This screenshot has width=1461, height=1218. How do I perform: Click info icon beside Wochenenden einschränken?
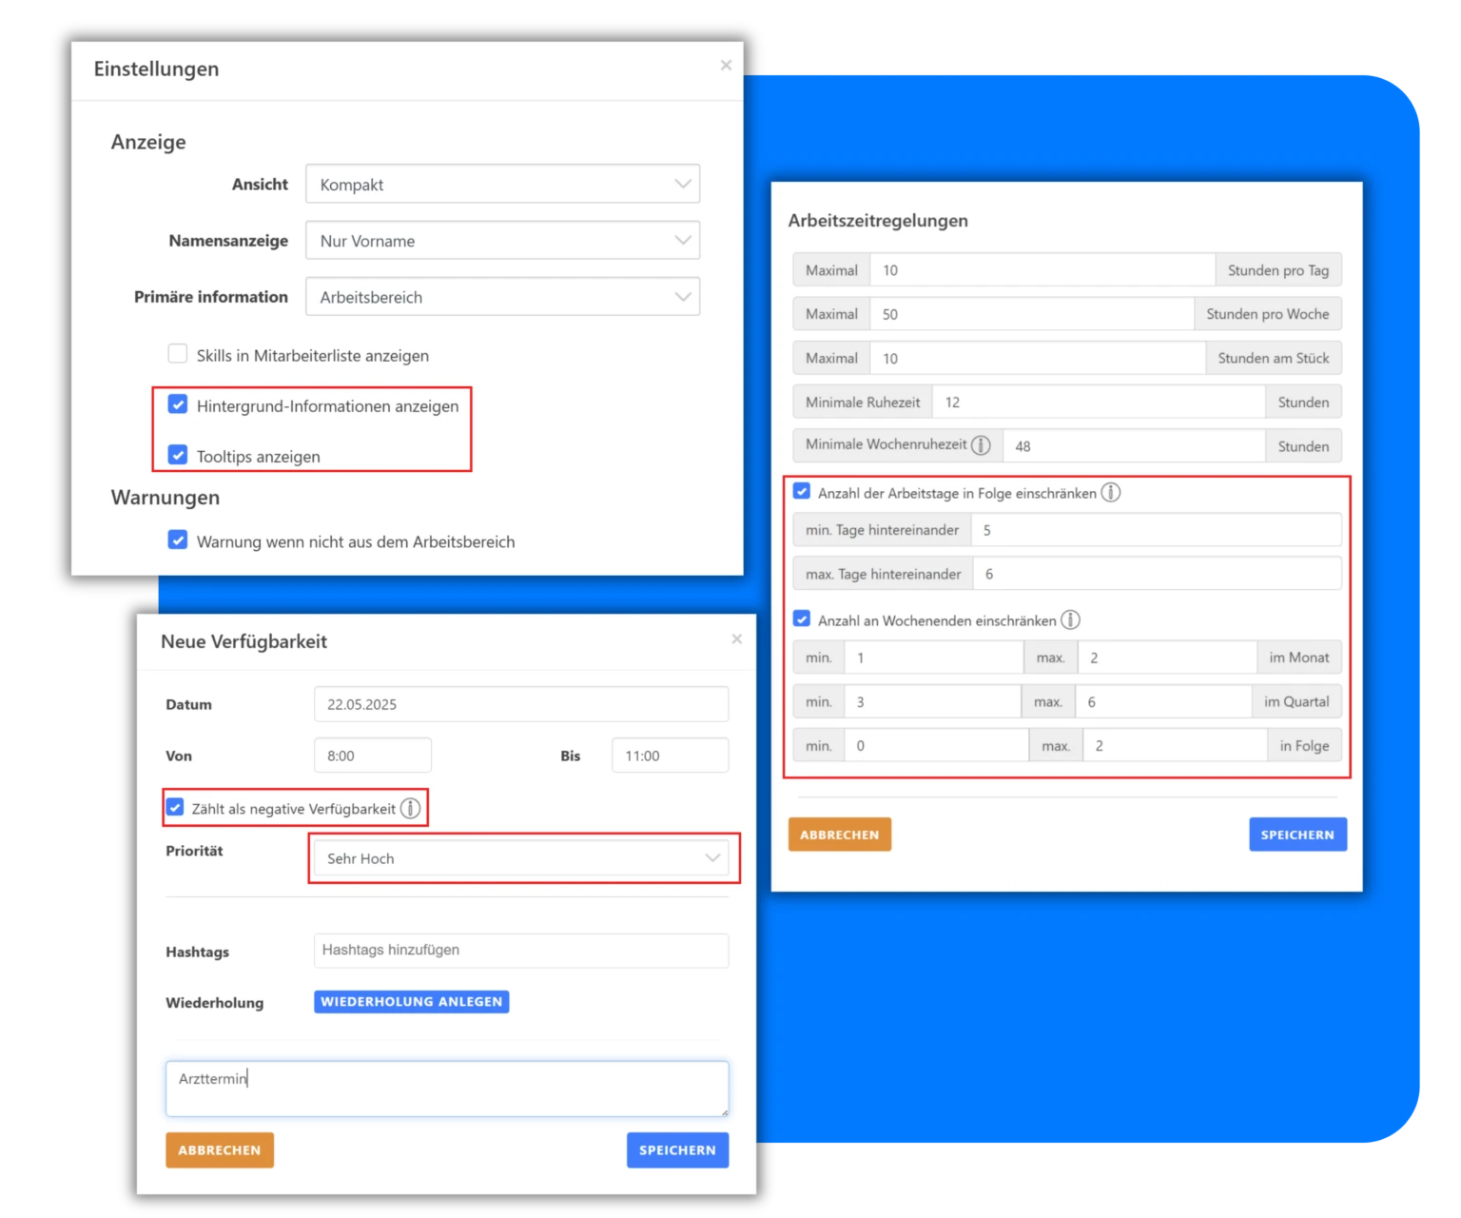tap(1070, 620)
